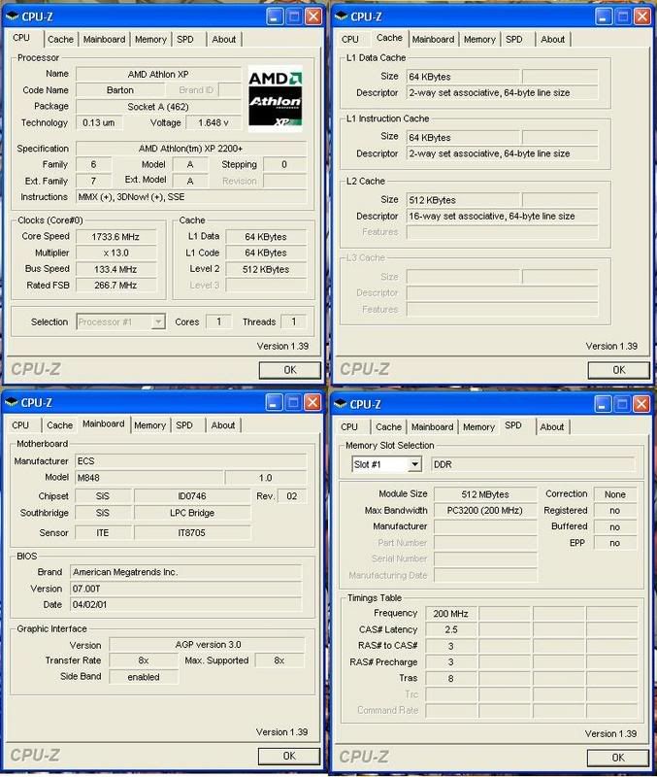
Task: Click the Voltage value 1.648 v
Action: coord(214,123)
